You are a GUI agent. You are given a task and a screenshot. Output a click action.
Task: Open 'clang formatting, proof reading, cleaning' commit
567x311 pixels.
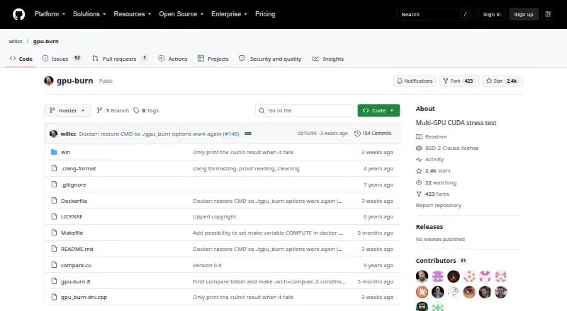pos(246,168)
